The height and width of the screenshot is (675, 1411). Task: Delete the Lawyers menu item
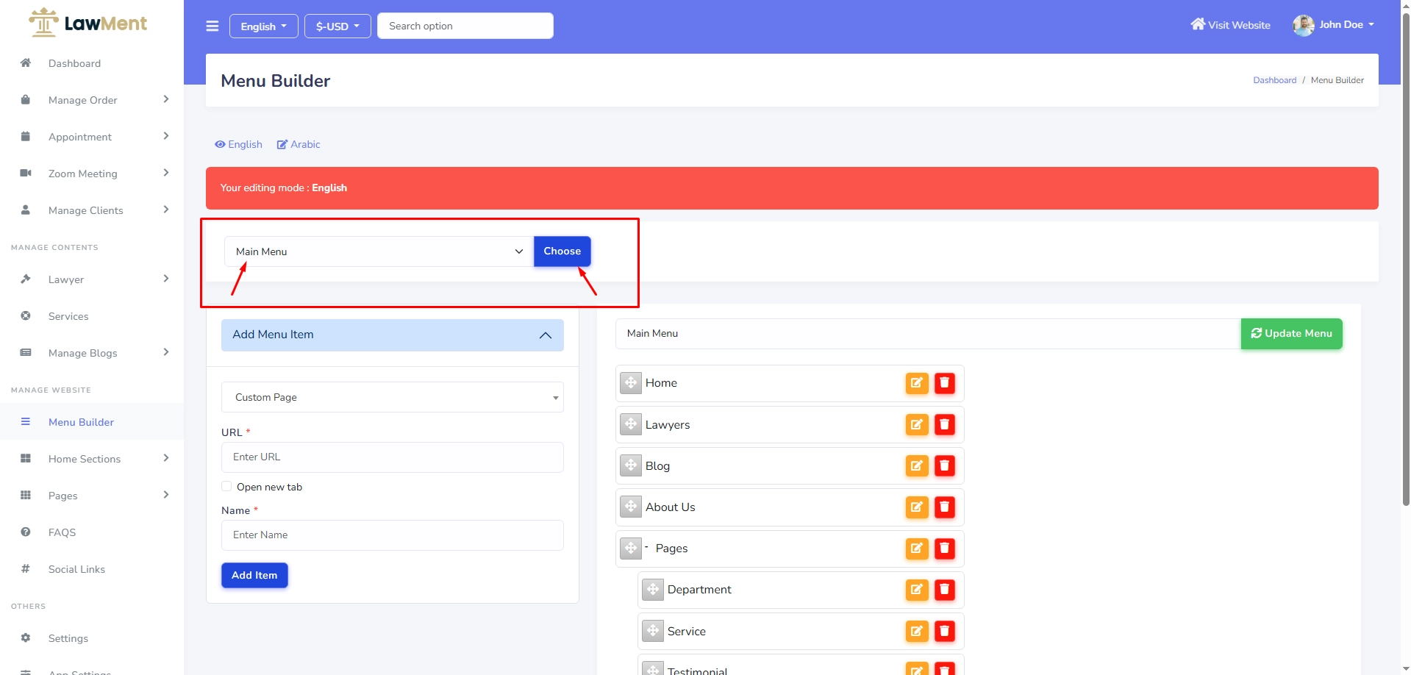[944, 424]
